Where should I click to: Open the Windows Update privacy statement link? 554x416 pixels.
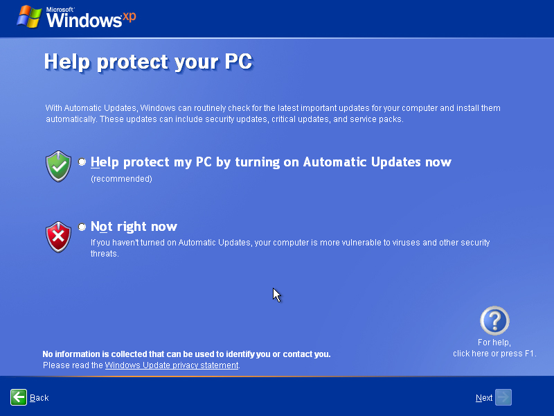[x=172, y=365]
